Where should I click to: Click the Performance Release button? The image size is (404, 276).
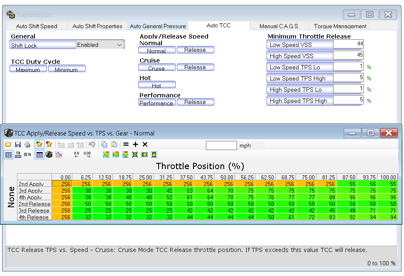[195, 102]
